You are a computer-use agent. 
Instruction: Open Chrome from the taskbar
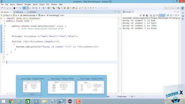[x=11, y=101]
